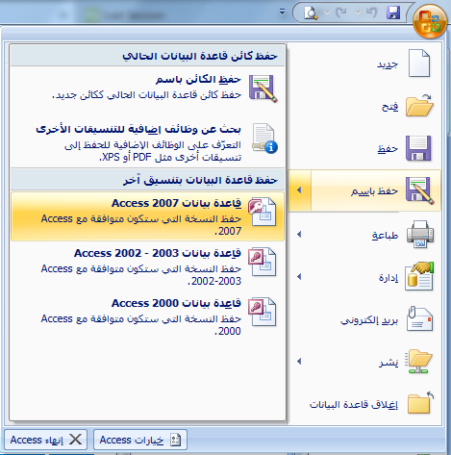The width and height of the screenshot is (451, 455).
Task: Expand the إدارة submenu arrow
Action: 299,277
